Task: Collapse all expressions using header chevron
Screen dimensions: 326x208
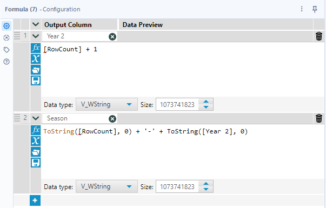Action: 36,24
